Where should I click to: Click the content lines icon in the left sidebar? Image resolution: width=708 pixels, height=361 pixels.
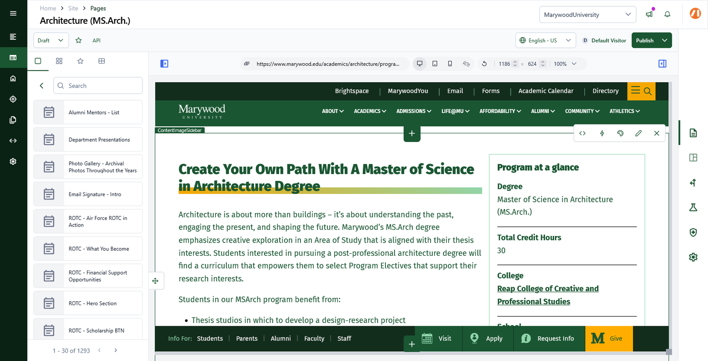13,37
